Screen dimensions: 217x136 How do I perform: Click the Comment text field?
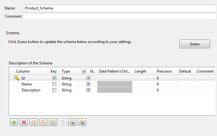(119, 16)
